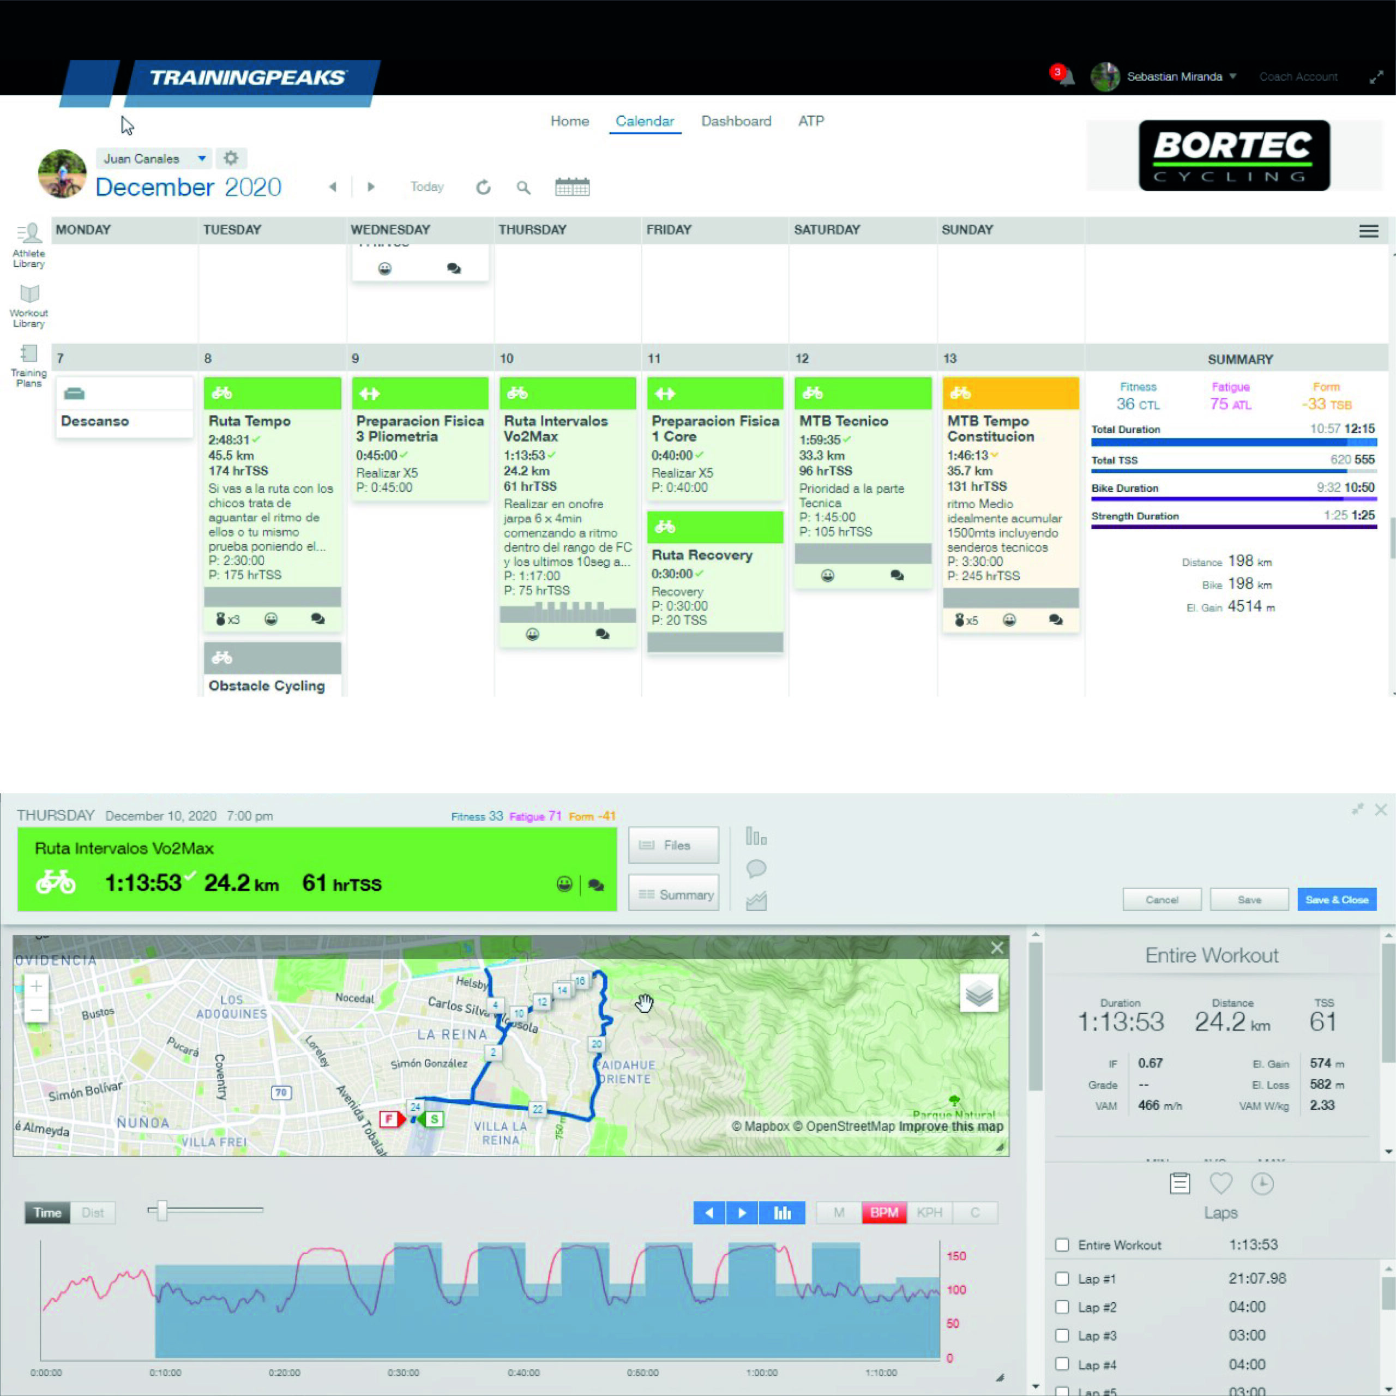Zoom in on the map

(x=36, y=985)
